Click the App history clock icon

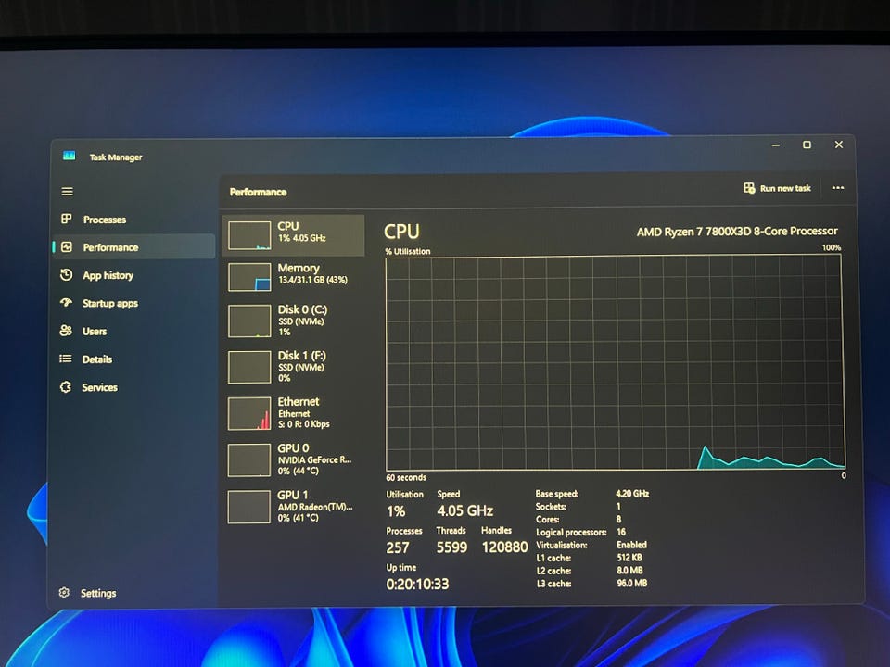click(x=67, y=274)
